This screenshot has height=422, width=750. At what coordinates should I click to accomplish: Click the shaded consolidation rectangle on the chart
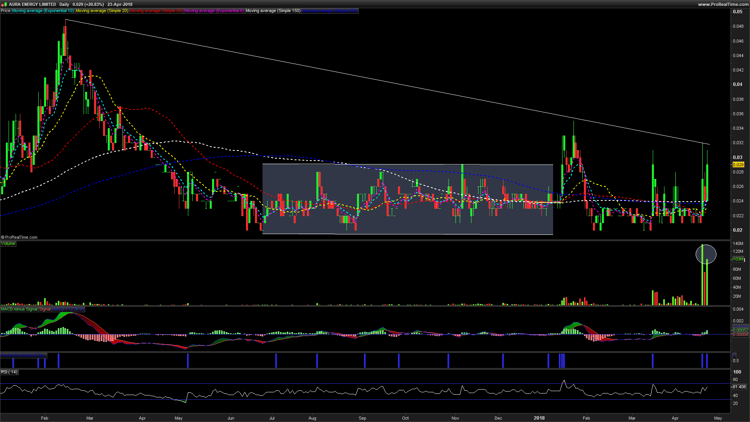pos(408,199)
